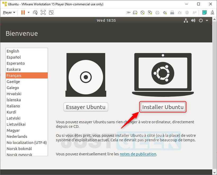Expand the double-chevron device toolbar arrow
Screen dimensions: 217x175
pos(129,12)
